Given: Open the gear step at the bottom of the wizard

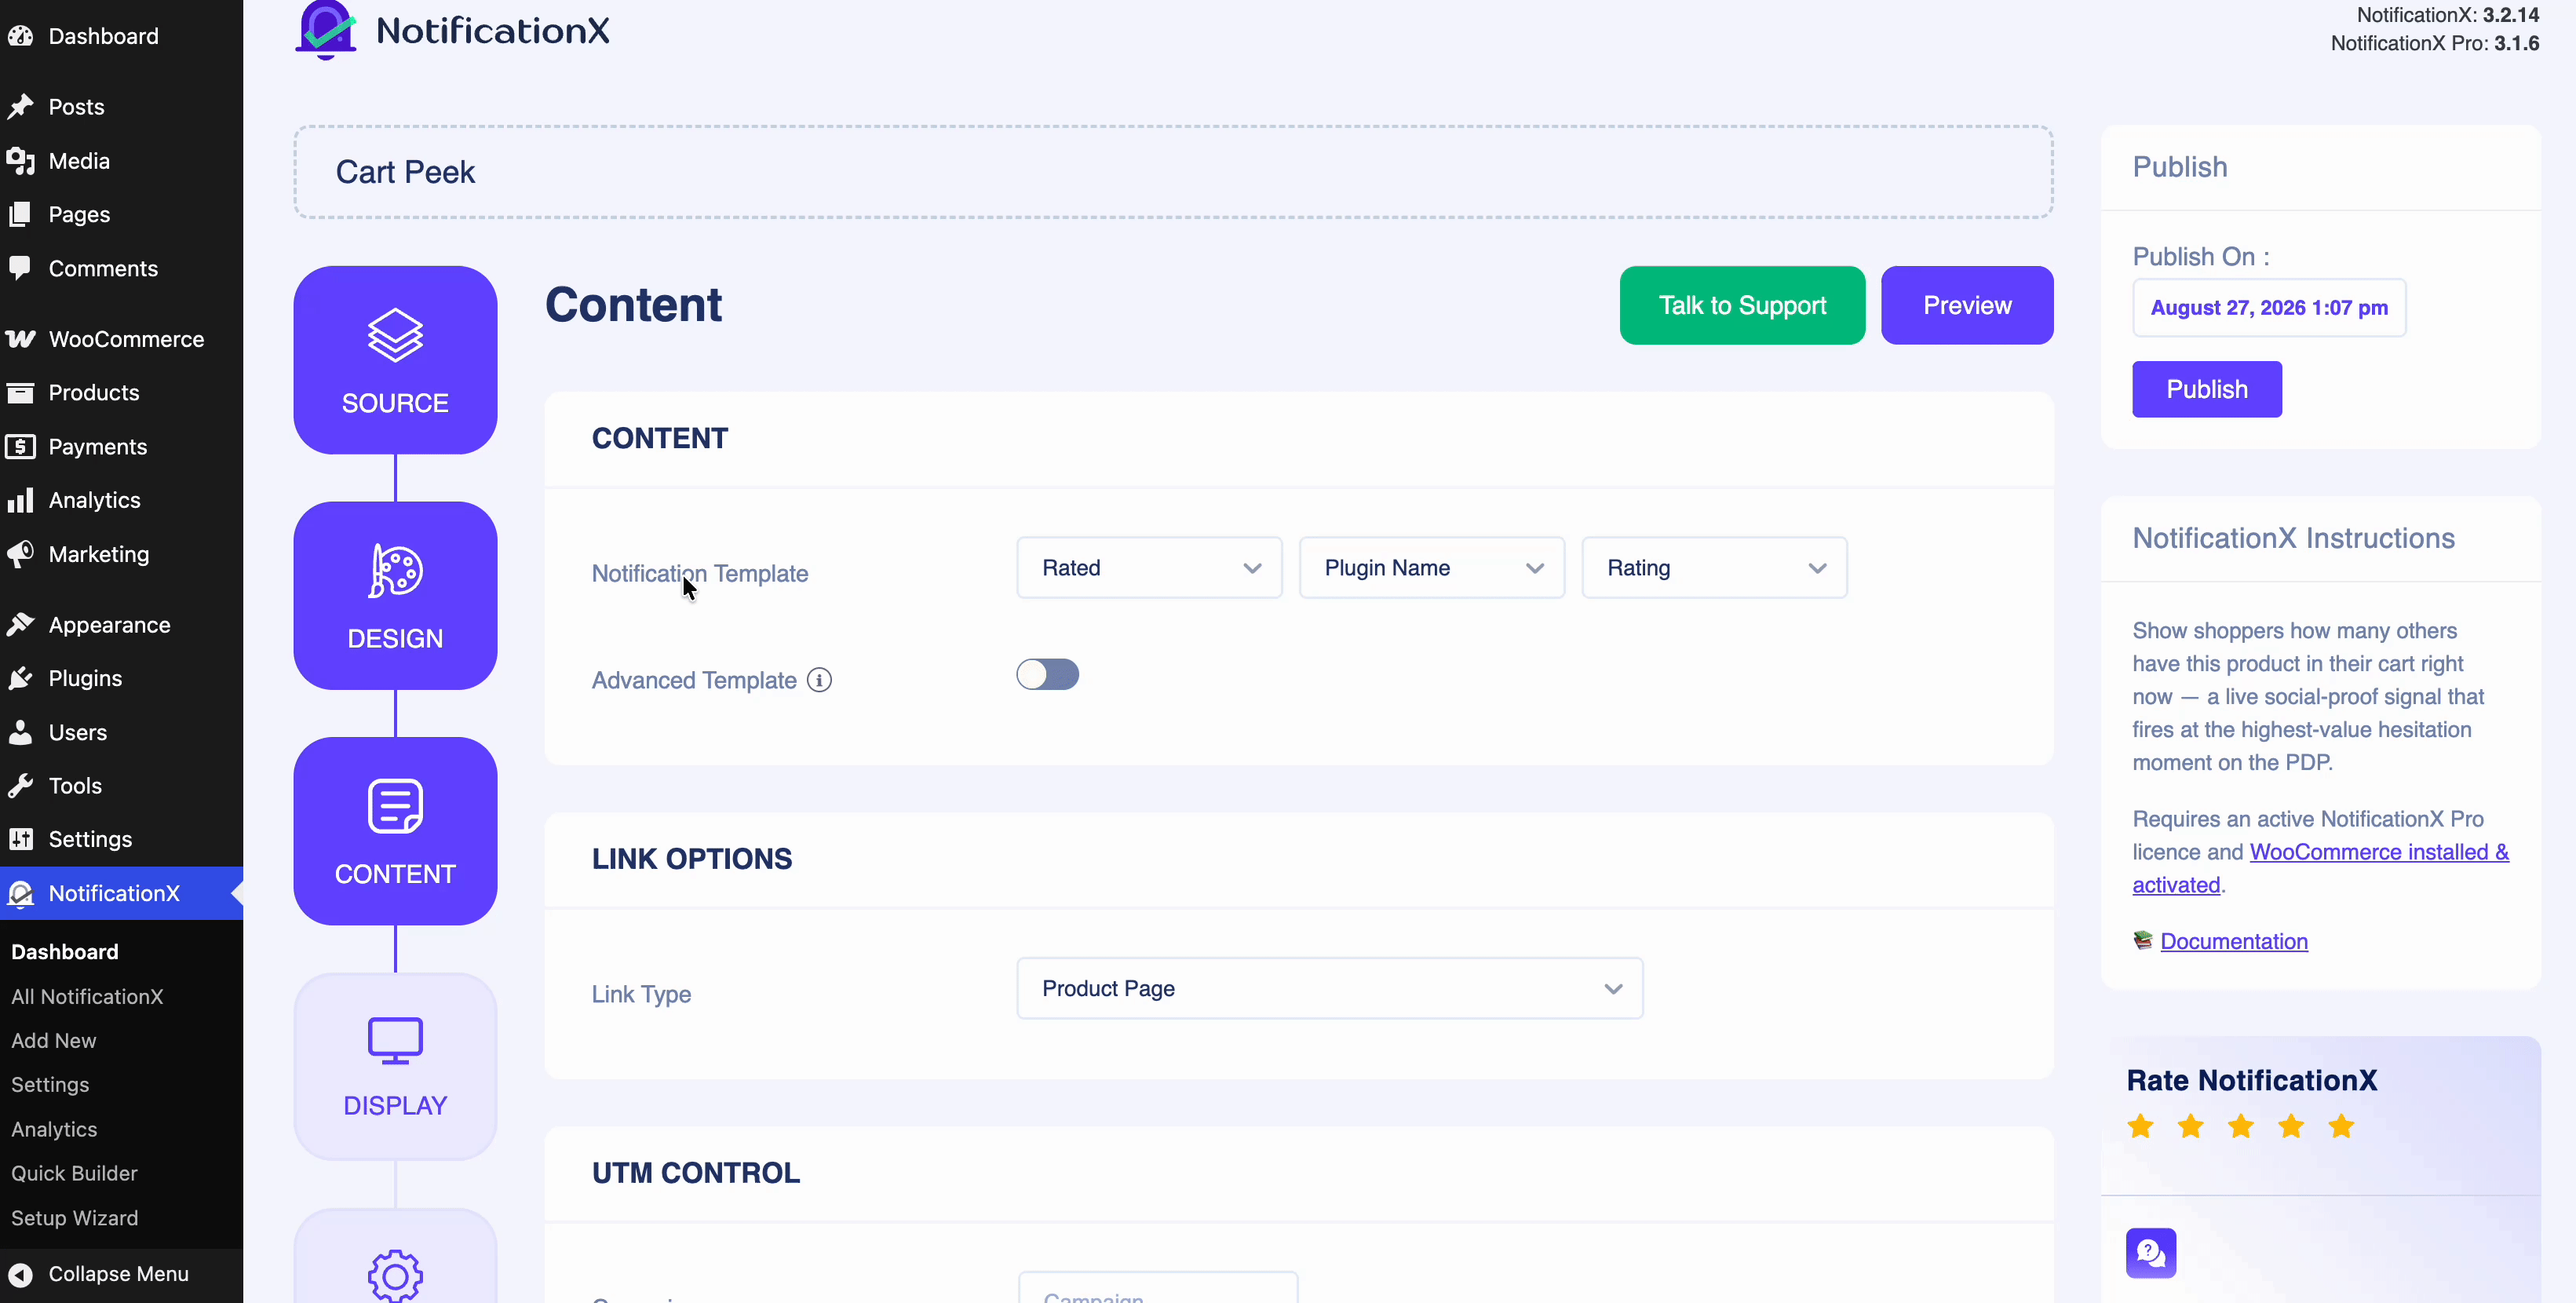Looking at the screenshot, I should point(395,1275).
